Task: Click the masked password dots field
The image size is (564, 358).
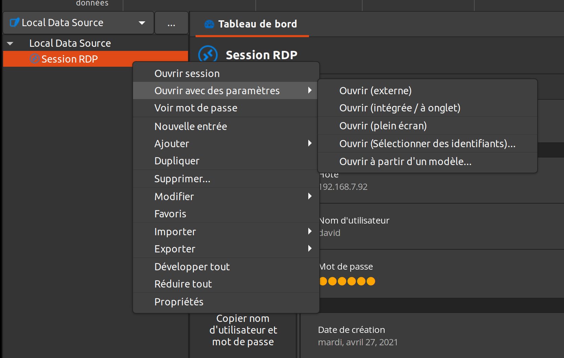Action: pyautogui.click(x=347, y=281)
